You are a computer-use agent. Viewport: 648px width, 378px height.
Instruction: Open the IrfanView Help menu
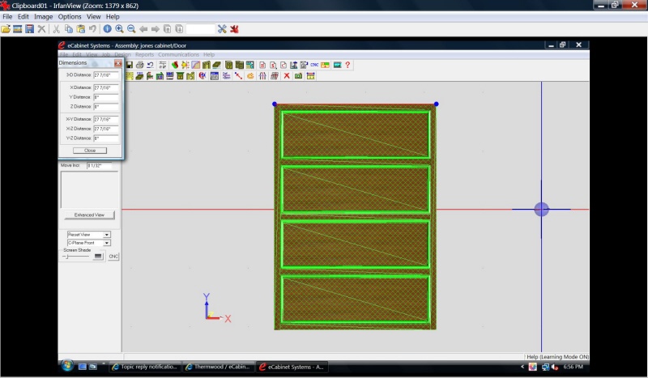point(113,16)
